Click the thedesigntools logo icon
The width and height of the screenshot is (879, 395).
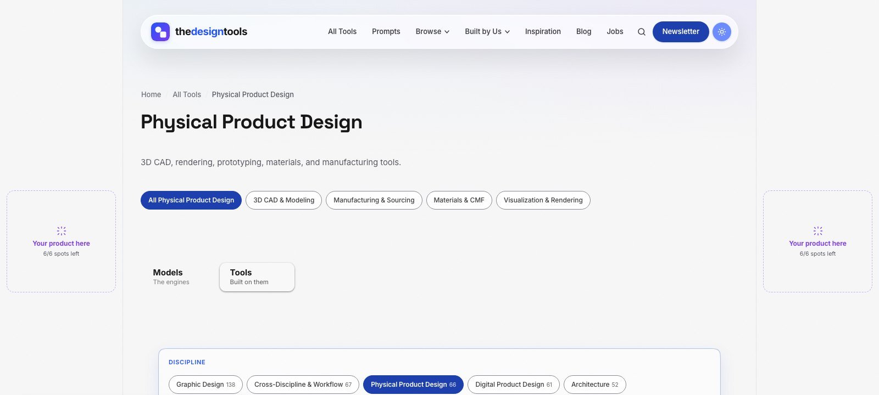point(160,32)
